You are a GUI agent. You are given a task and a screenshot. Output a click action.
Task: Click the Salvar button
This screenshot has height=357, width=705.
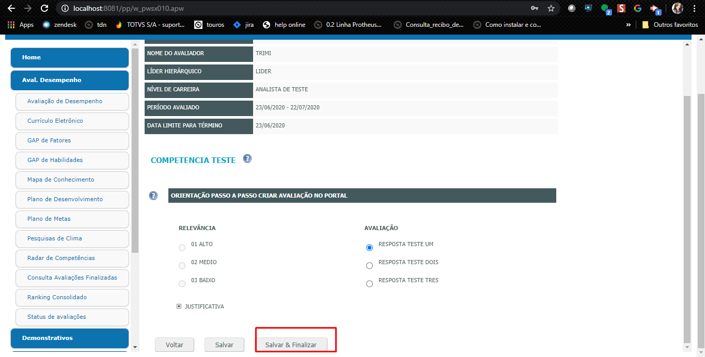(x=224, y=345)
